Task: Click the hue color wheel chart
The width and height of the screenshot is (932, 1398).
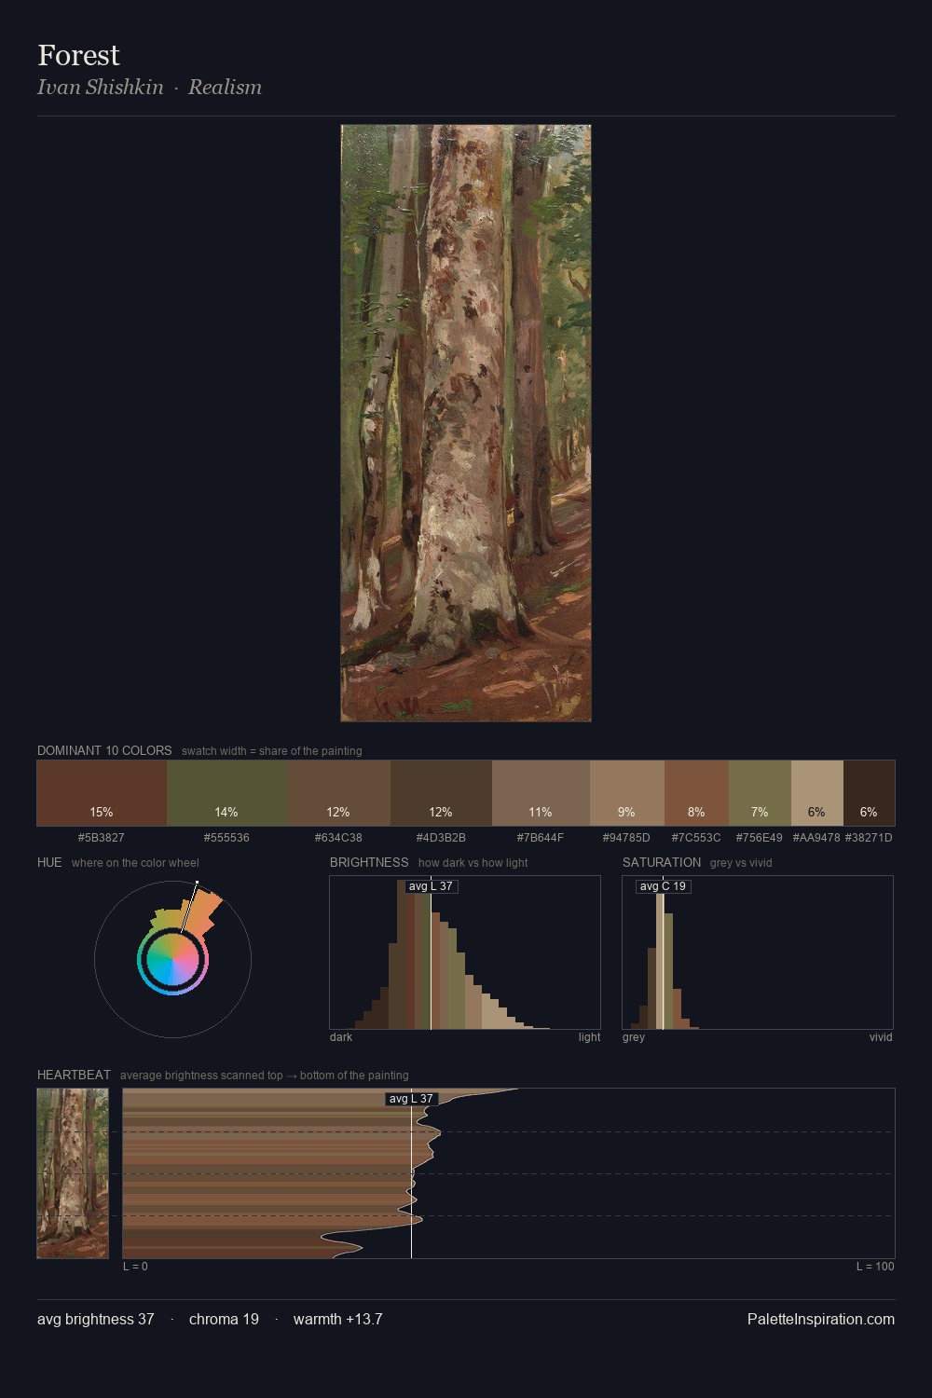Action: tap(172, 959)
